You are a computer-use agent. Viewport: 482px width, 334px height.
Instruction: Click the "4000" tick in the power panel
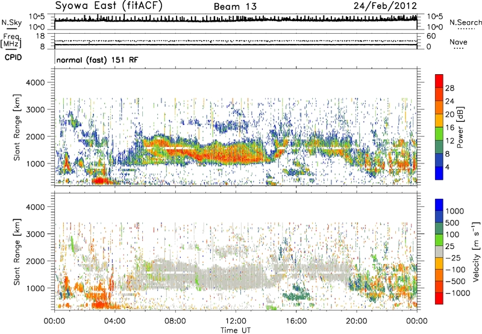pyautogui.click(x=36, y=83)
